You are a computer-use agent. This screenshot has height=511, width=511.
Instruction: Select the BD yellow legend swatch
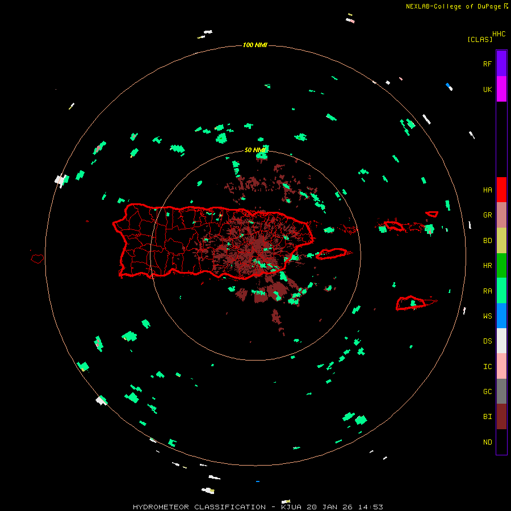pos(501,241)
